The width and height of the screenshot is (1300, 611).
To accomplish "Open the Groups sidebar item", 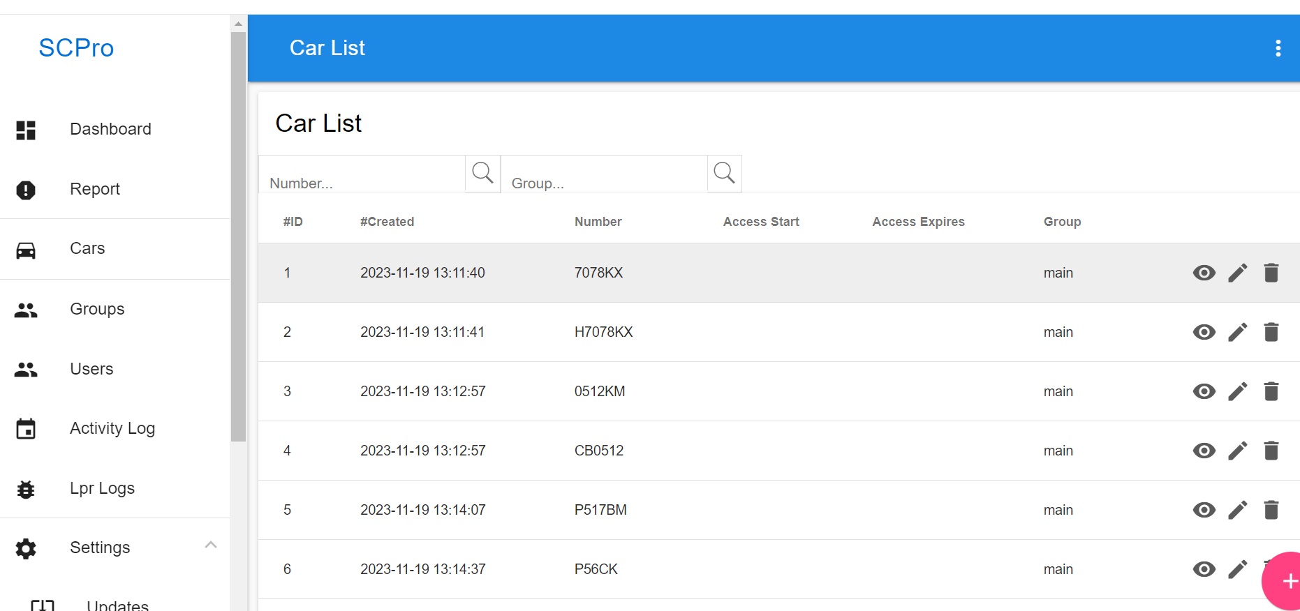I will click(97, 309).
